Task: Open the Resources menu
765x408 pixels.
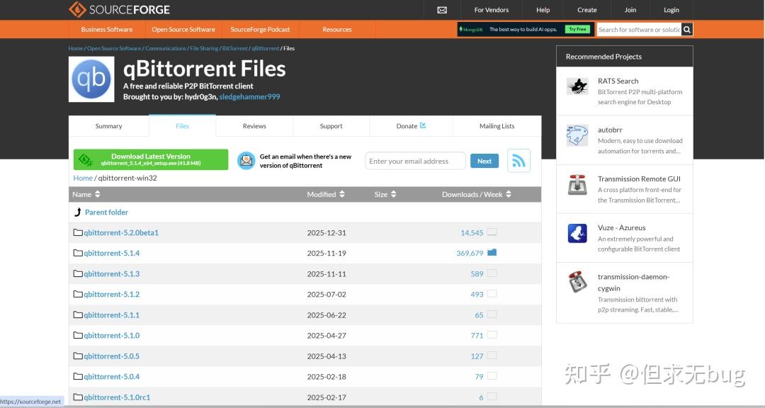Action: pyautogui.click(x=337, y=29)
